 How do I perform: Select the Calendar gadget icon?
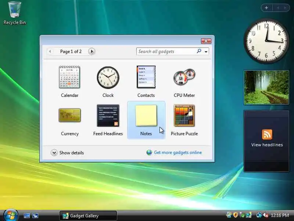click(69, 77)
